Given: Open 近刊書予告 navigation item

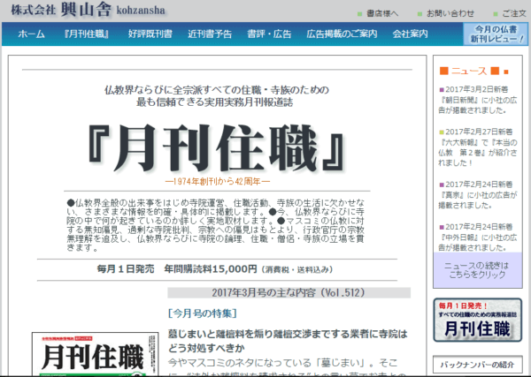Looking at the screenshot, I should [x=210, y=34].
